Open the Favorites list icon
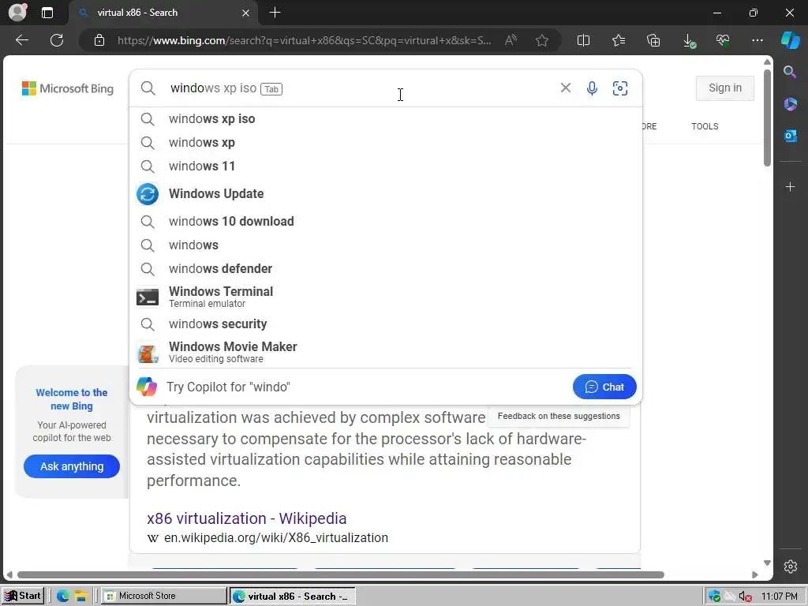 [619, 40]
